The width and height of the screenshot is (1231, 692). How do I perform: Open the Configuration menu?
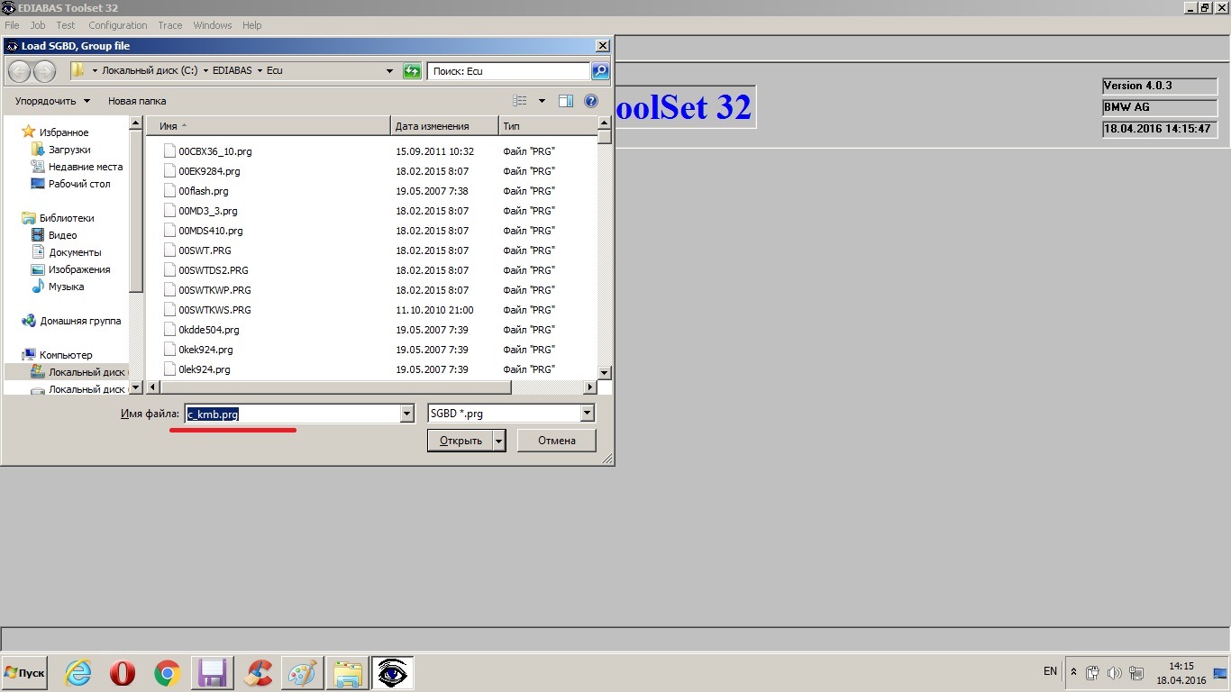(118, 25)
